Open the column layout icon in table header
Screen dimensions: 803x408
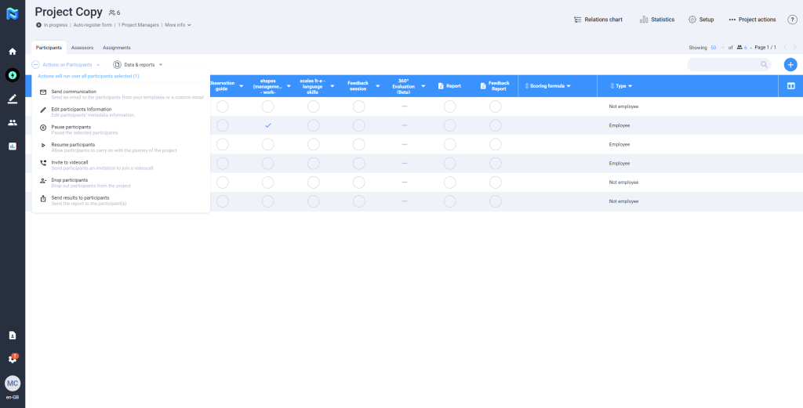pyautogui.click(x=790, y=86)
